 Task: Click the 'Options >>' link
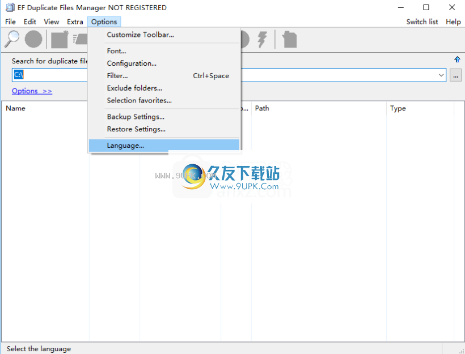pos(32,91)
